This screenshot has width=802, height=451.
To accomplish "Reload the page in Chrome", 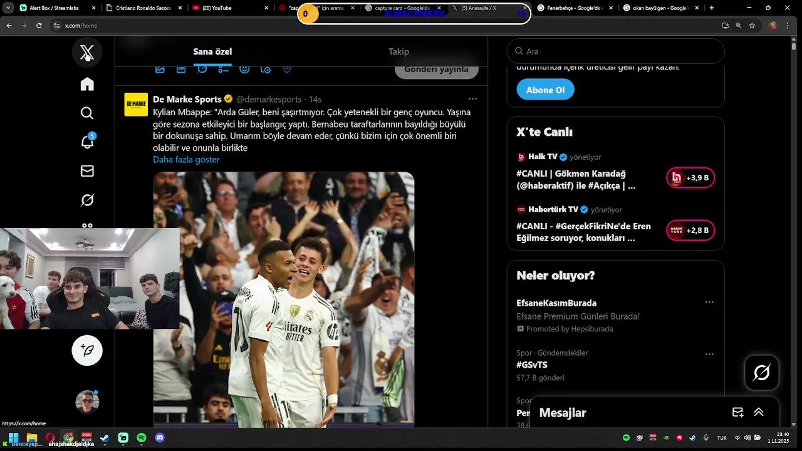I will click(39, 26).
